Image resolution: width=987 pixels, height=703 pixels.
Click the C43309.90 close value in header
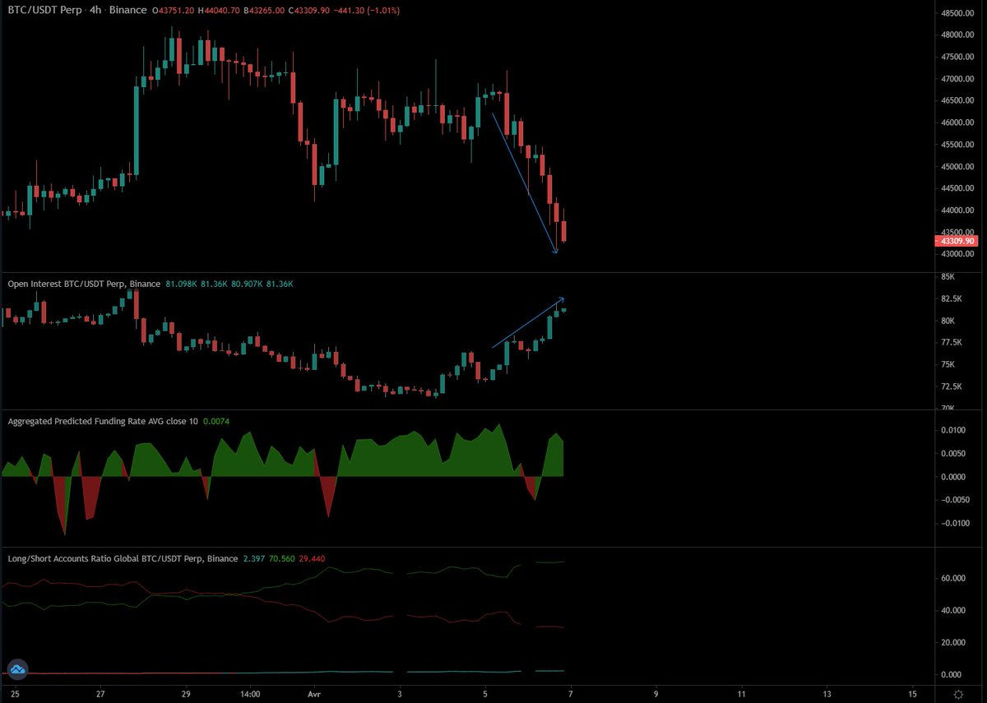click(308, 9)
